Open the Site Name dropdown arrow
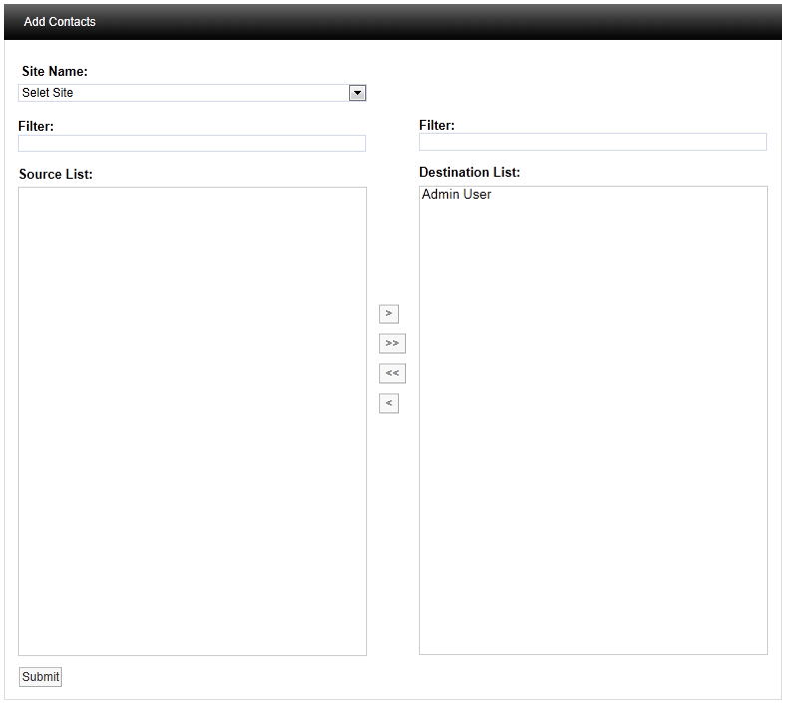 (x=357, y=93)
